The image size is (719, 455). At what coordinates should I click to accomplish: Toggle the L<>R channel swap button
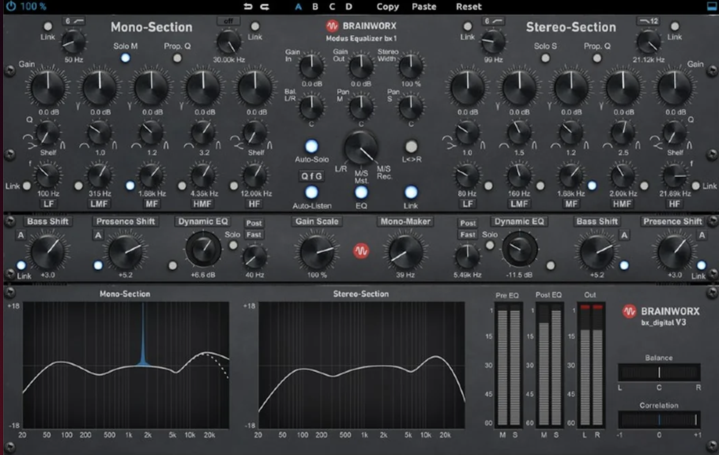coord(411,146)
